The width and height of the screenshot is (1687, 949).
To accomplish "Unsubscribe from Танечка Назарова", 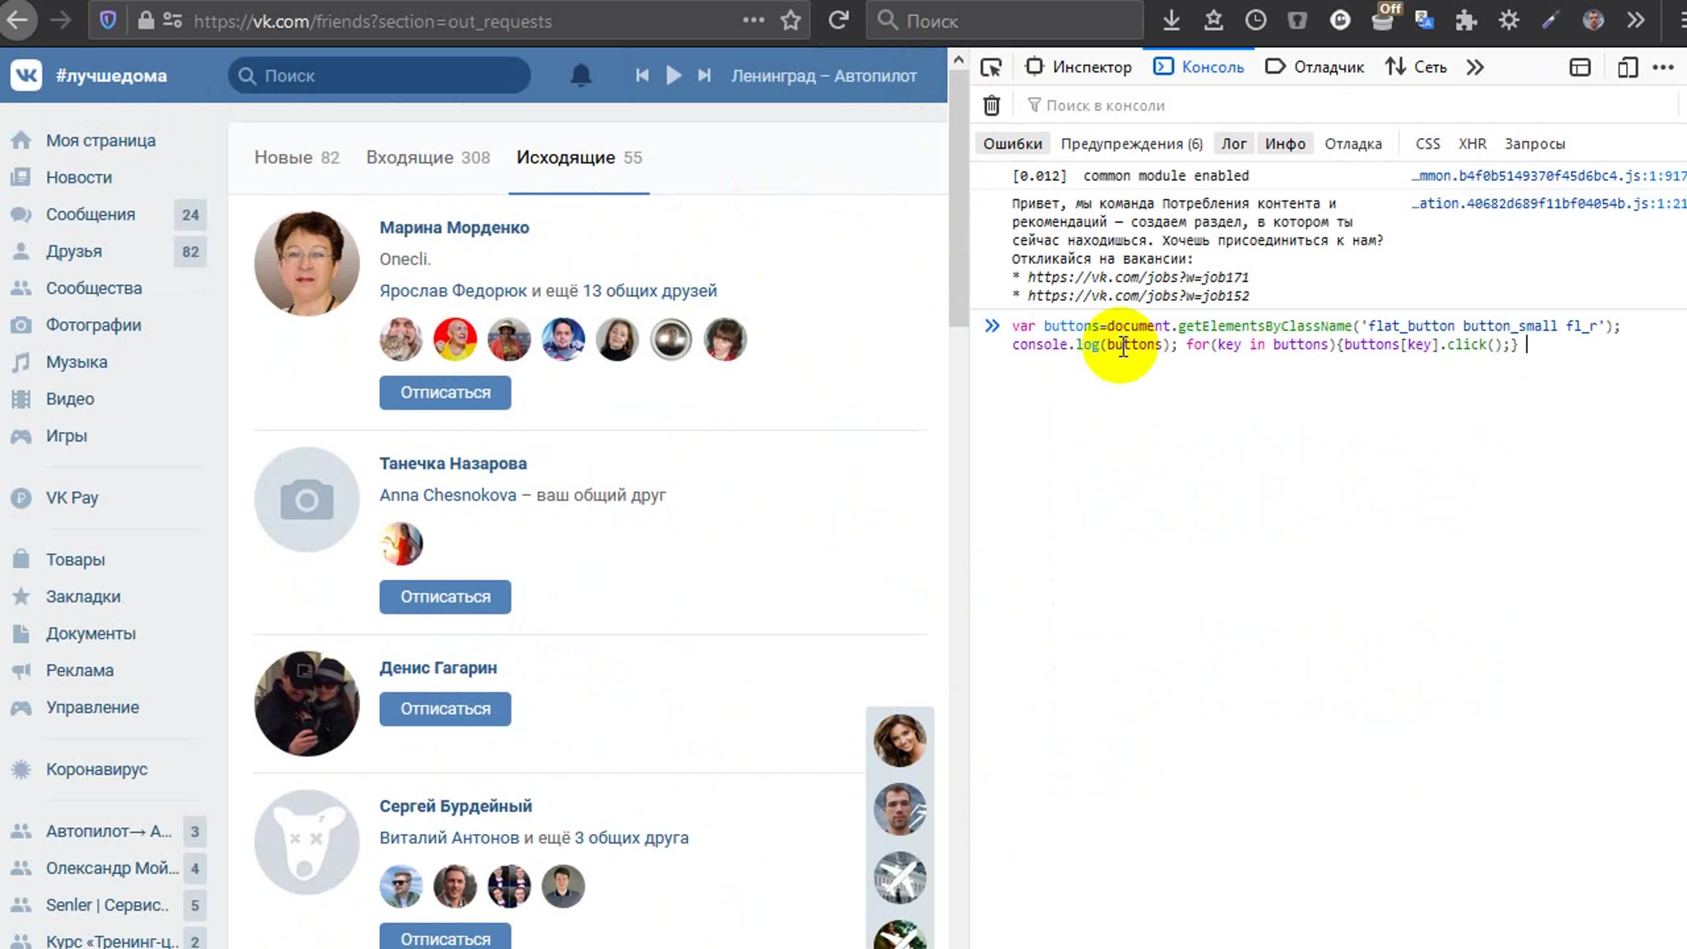I will point(445,597).
